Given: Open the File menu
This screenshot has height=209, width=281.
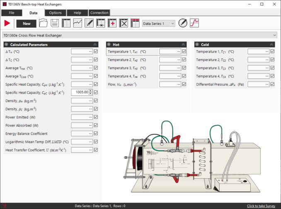Looking at the screenshot, I should pyautogui.click(x=12, y=13).
